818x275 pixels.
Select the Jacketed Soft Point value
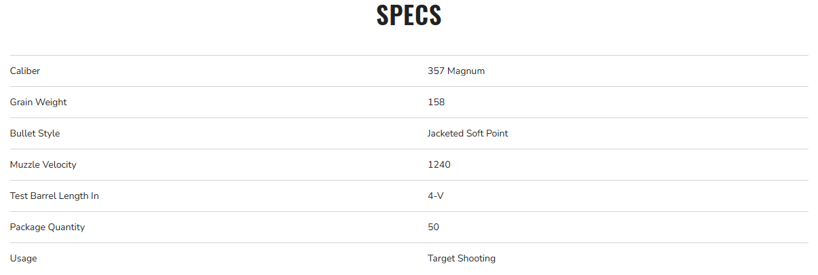[468, 133]
